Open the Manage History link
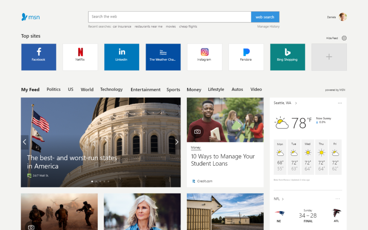This screenshot has width=368, height=230. [268, 27]
